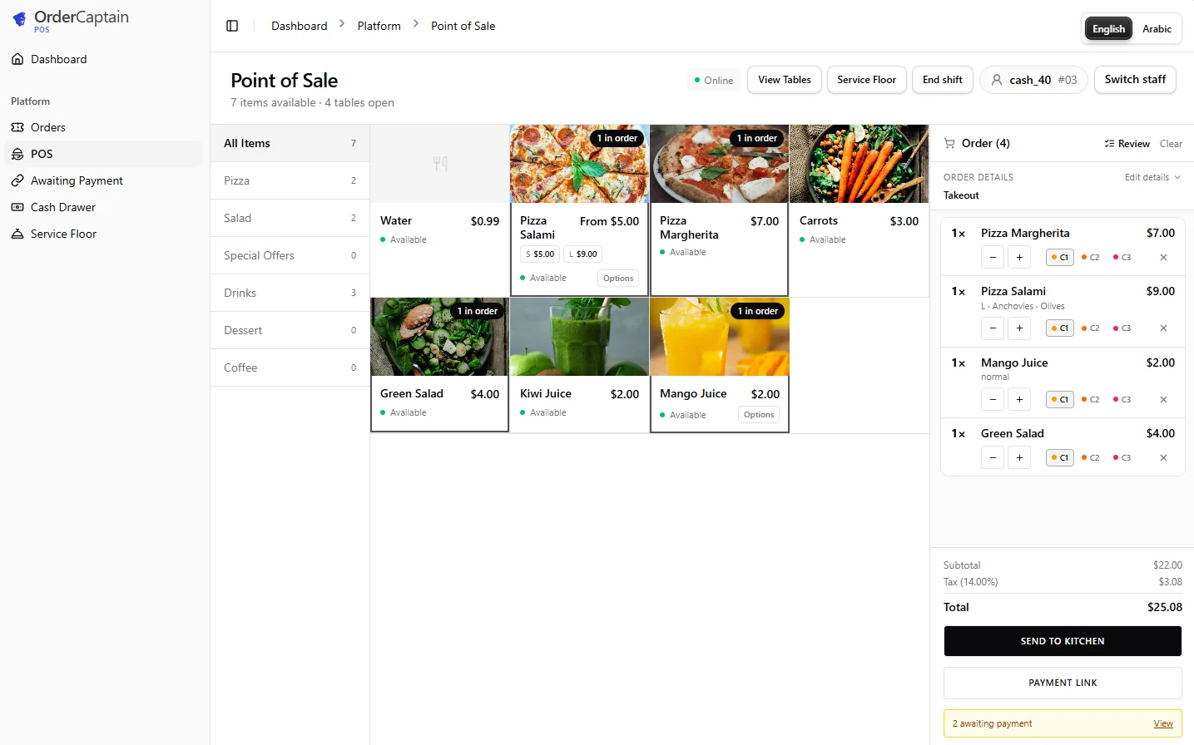Click the Payment Link button
This screenshot has height=745, width=1194.
click(1063, 683)
